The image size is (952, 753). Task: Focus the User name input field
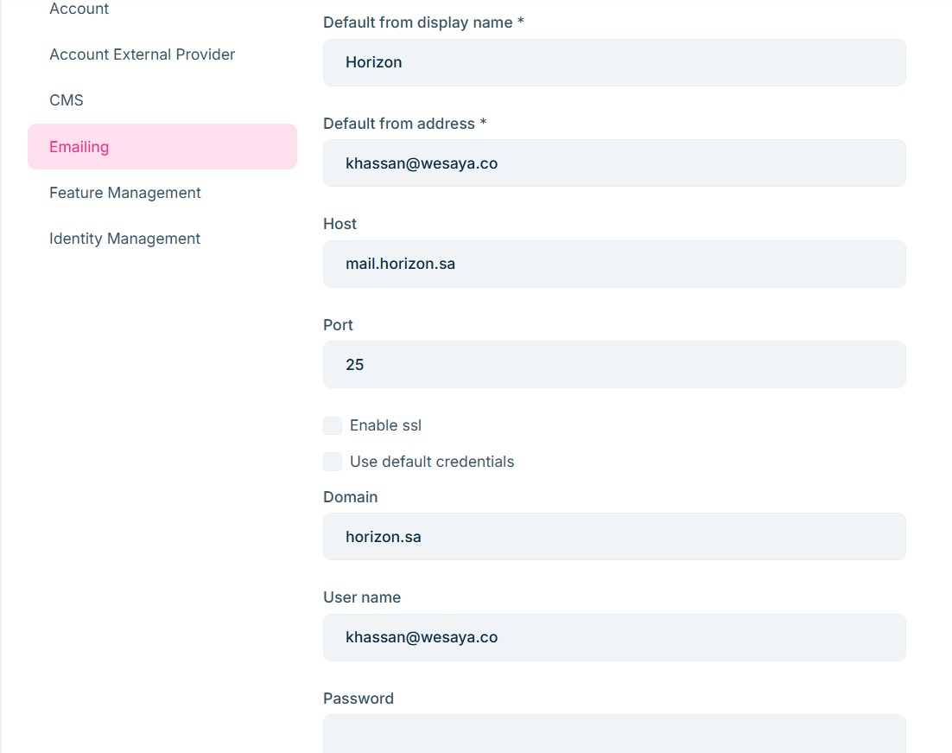pos(614,637)
